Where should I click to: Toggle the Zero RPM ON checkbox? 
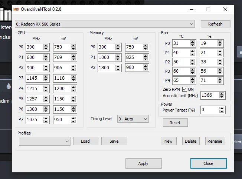point(184,89)
